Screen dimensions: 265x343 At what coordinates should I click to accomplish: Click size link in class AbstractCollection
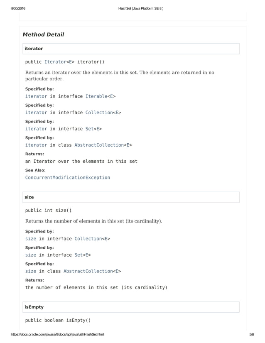tap(31, 271)
